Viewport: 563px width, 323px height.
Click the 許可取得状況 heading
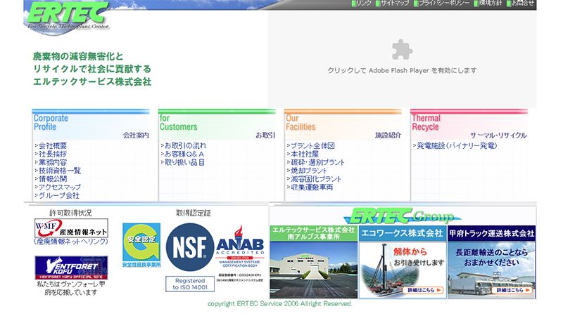pyautogui.click(x=70, y=213)
